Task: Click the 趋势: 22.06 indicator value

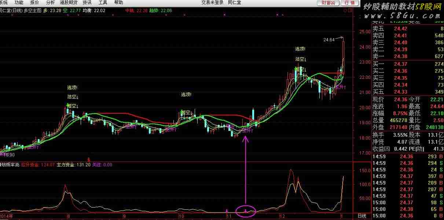Action: 161,11
